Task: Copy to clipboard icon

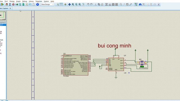Action: [99, 4]
